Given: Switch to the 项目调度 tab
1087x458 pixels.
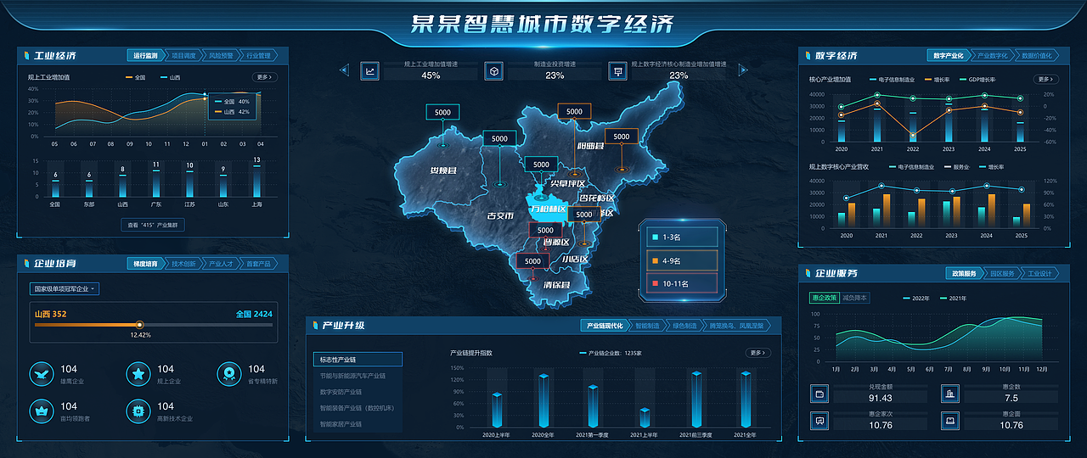Looking at the screenshot, I should (x=183, y=56).
